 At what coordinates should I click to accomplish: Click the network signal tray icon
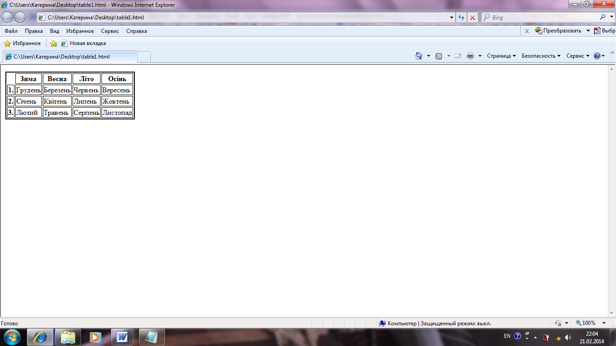coord(557,337)
